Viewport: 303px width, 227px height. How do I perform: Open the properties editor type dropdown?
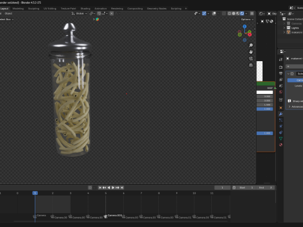tap(283, 52)
